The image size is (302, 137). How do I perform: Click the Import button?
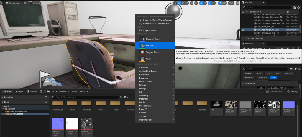19,91
